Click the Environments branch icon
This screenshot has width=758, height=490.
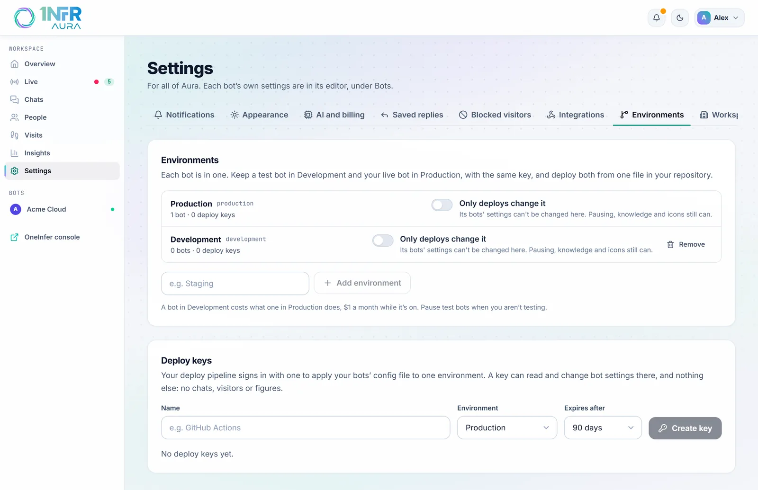624,115
